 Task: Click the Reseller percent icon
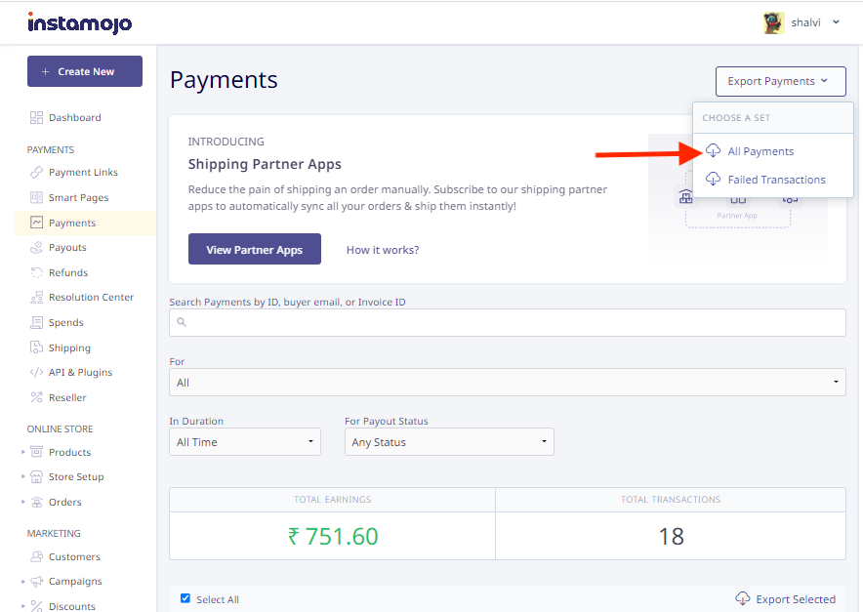(36, 397)
